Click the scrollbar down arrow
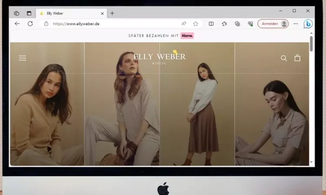 tap(311, 162)
